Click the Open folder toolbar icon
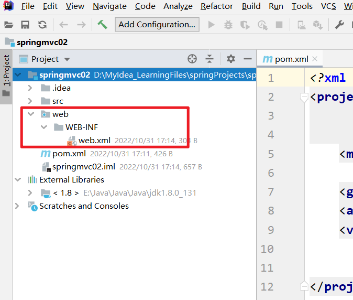 9,25
